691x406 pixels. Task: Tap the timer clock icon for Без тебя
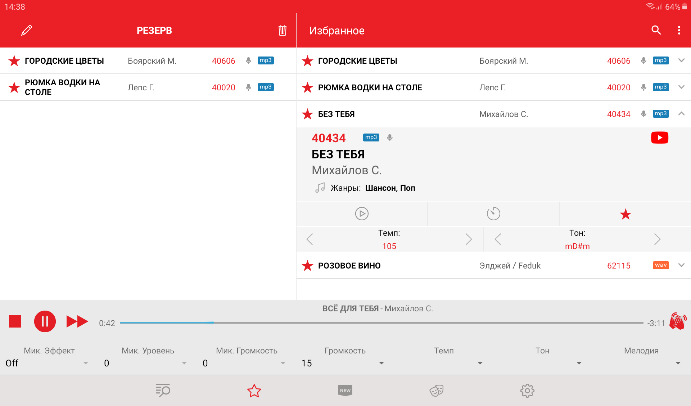(493, 213)
